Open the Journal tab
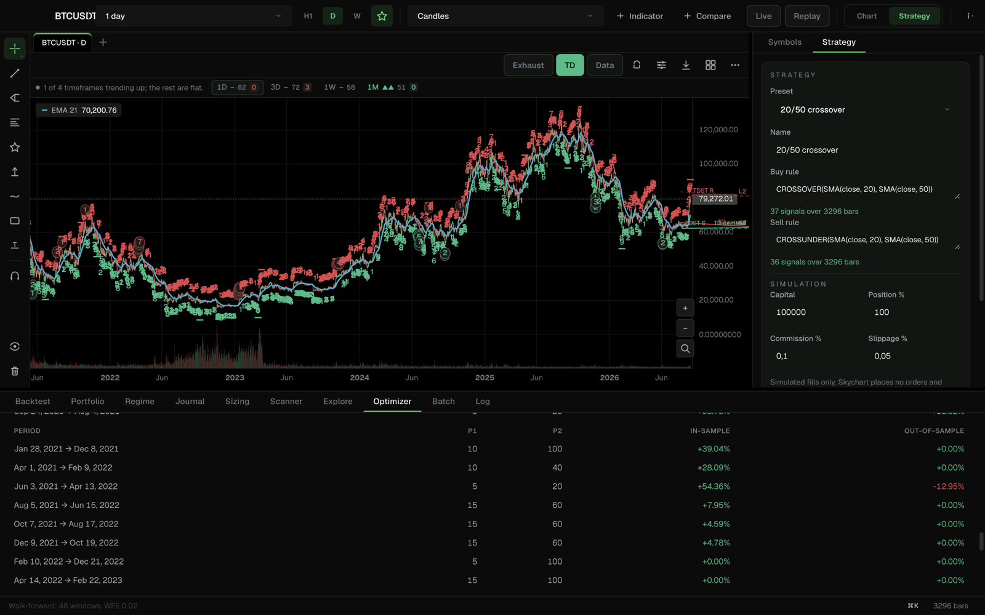Viewport: 985px width, 615px height. pyautogui.click(x=190, y=401)
